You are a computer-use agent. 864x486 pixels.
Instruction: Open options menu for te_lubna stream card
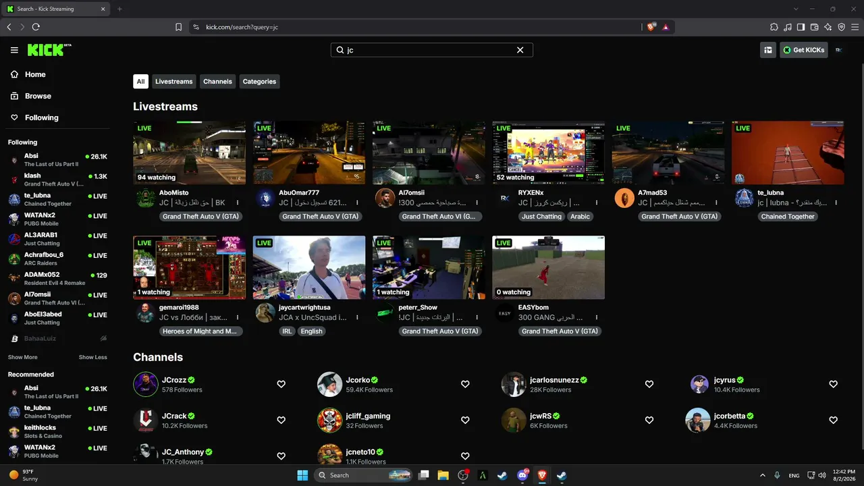pos(836,202)
